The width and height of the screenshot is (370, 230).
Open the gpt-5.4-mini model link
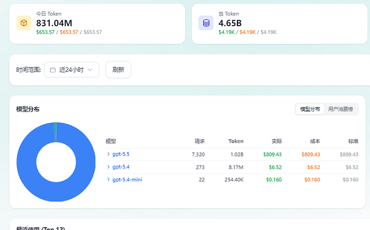pyautogui.click(x=127, y=180)
